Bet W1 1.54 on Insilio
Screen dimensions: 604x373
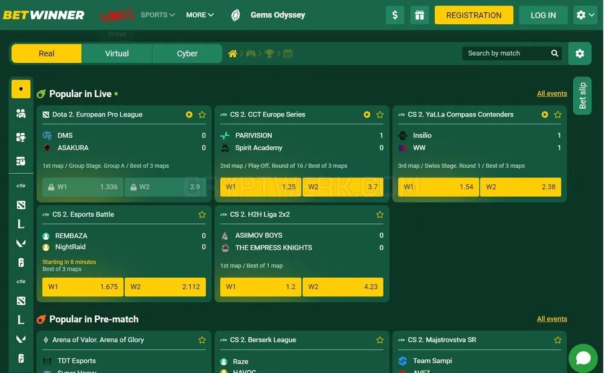tap(439, 186)
